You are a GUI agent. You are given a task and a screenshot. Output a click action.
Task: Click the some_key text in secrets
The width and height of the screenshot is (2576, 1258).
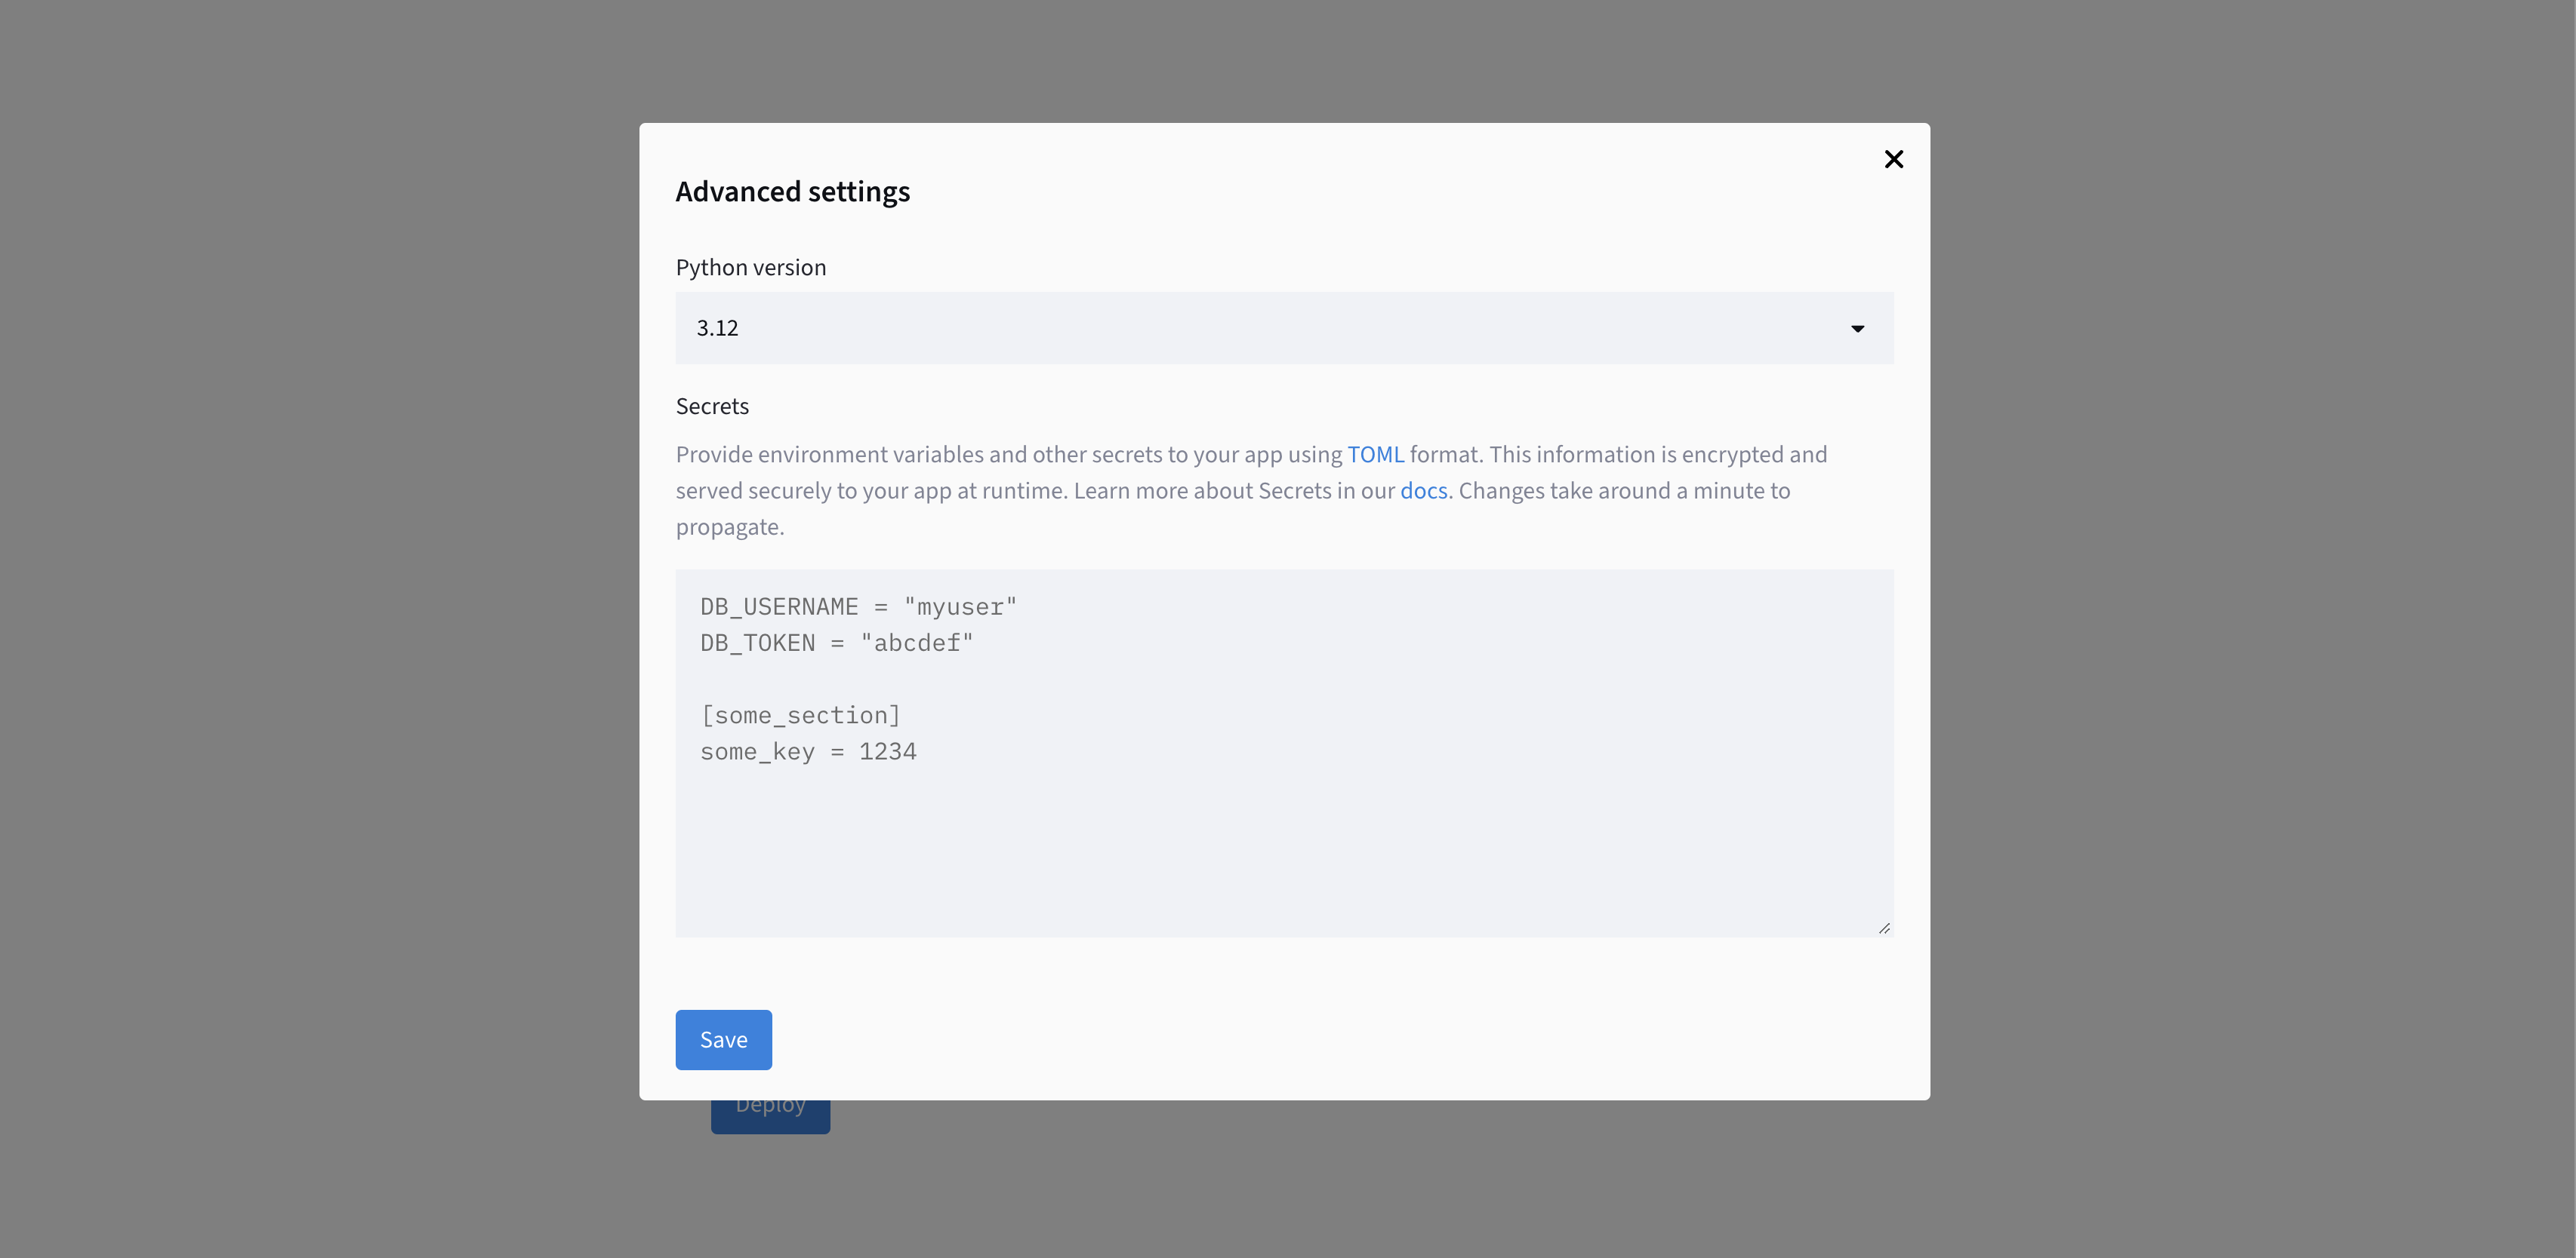click(757, 753)
